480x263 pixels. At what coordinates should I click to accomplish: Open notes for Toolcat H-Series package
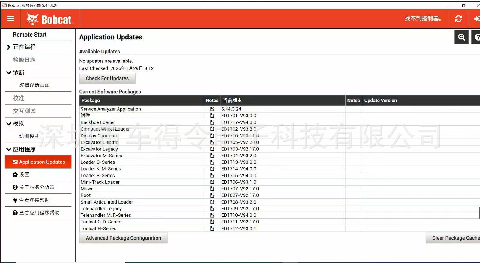pyautogui.click(x=212, y=228)
